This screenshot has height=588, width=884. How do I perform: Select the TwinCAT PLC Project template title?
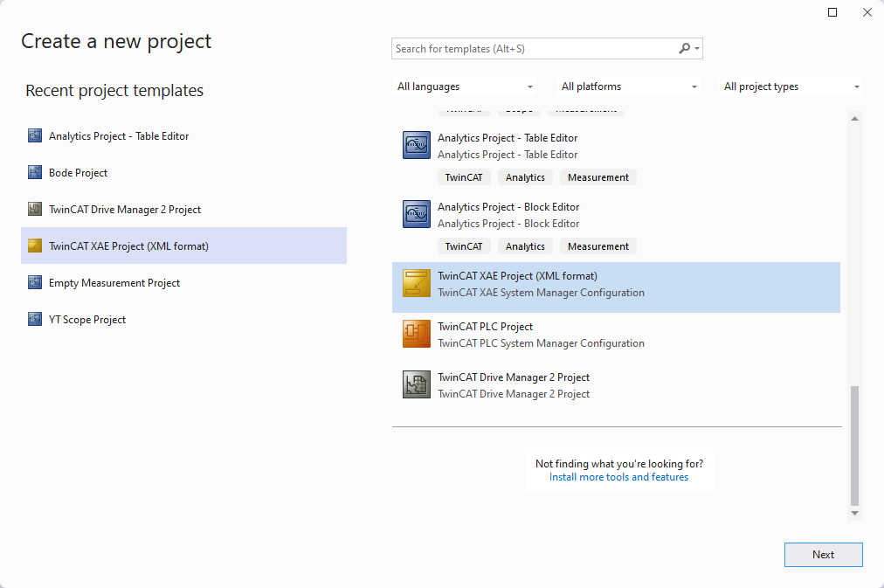coord(486,327)
